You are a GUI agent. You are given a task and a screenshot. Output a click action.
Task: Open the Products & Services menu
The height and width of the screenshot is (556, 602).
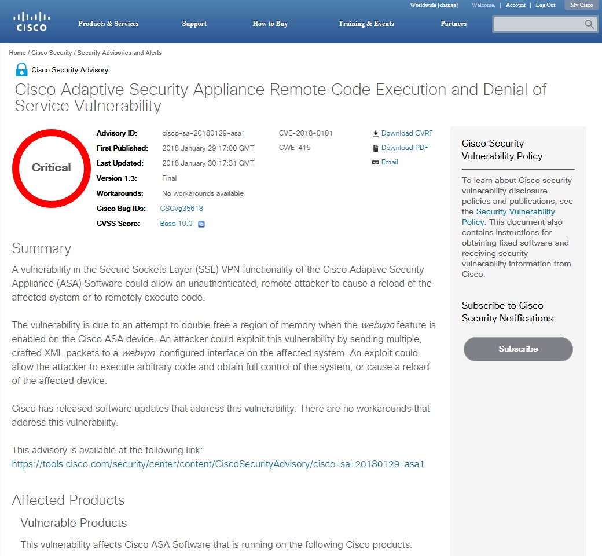(x=108, y=24)
